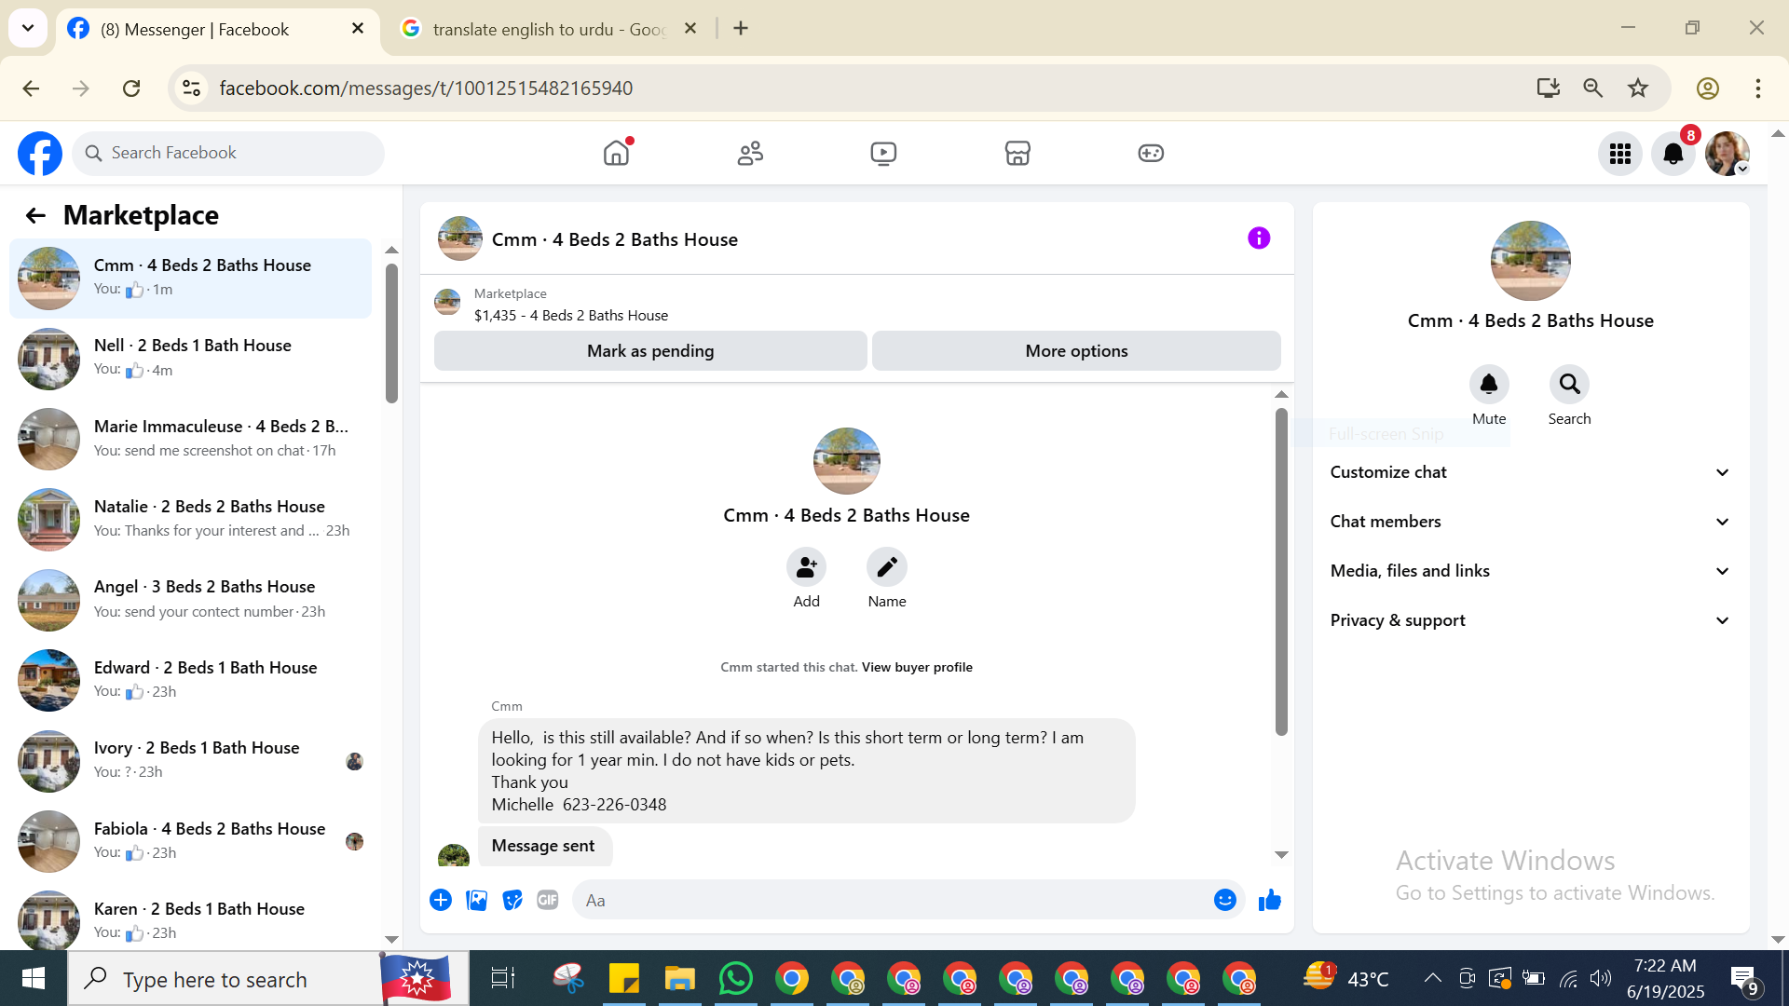Switch to the Messenger Facebook tab
1789x1006 pixels.
pos(217,29)
